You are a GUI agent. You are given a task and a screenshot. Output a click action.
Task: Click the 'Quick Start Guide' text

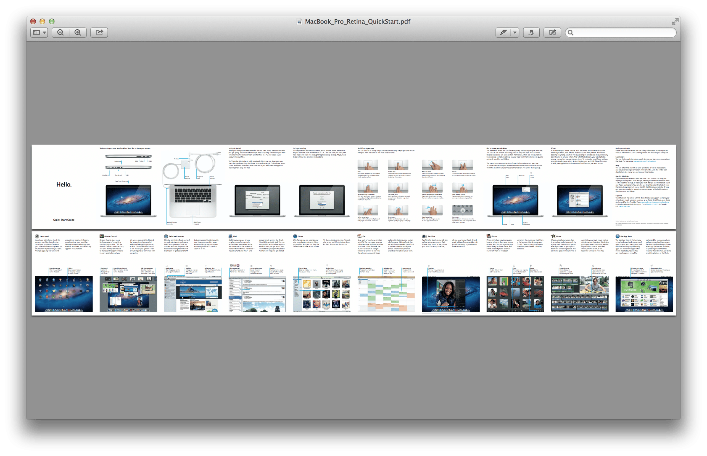(64, 220)
